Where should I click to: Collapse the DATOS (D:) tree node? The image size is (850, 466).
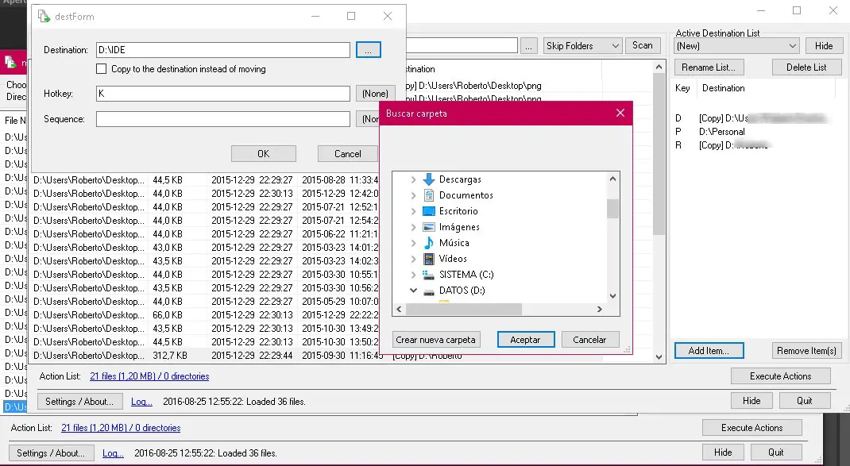[x=413, y=291]
